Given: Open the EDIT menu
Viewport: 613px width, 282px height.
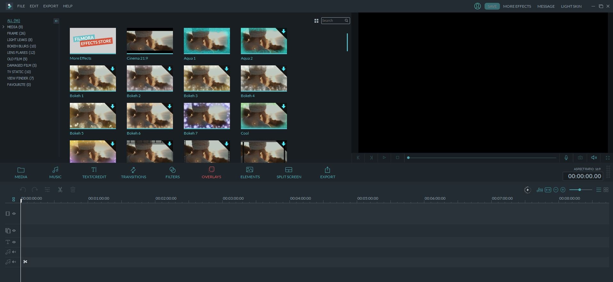Looking at the screenshot, I should (x=34, y=6).
